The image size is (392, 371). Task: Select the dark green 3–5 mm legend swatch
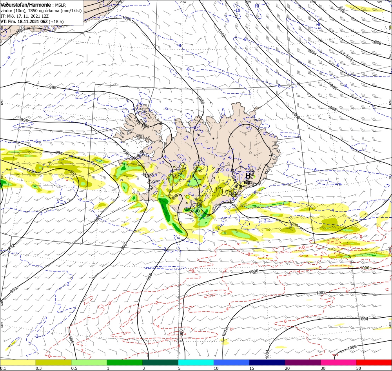click(160, 362)
